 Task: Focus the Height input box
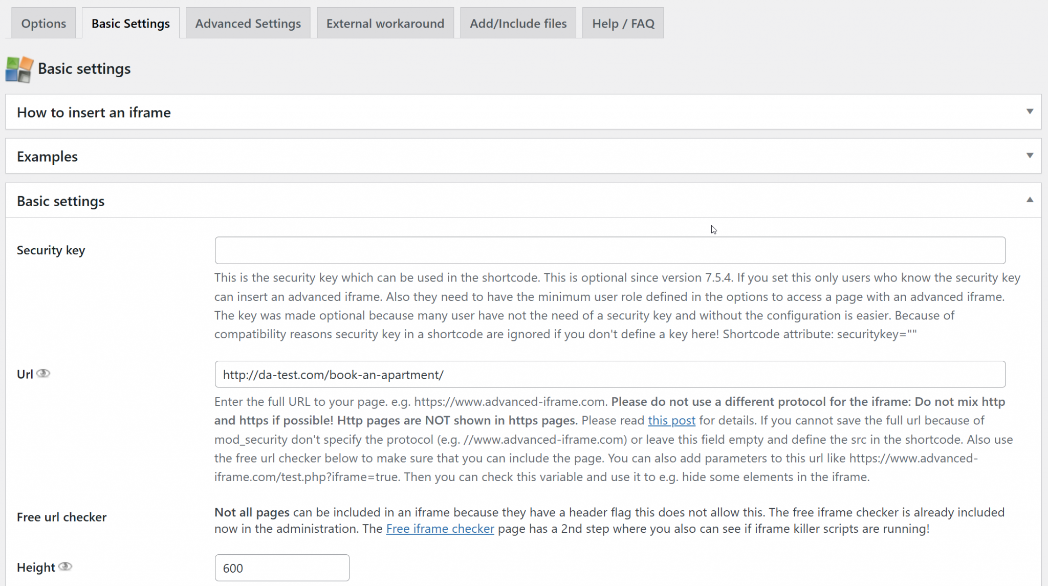pos(282,568)
